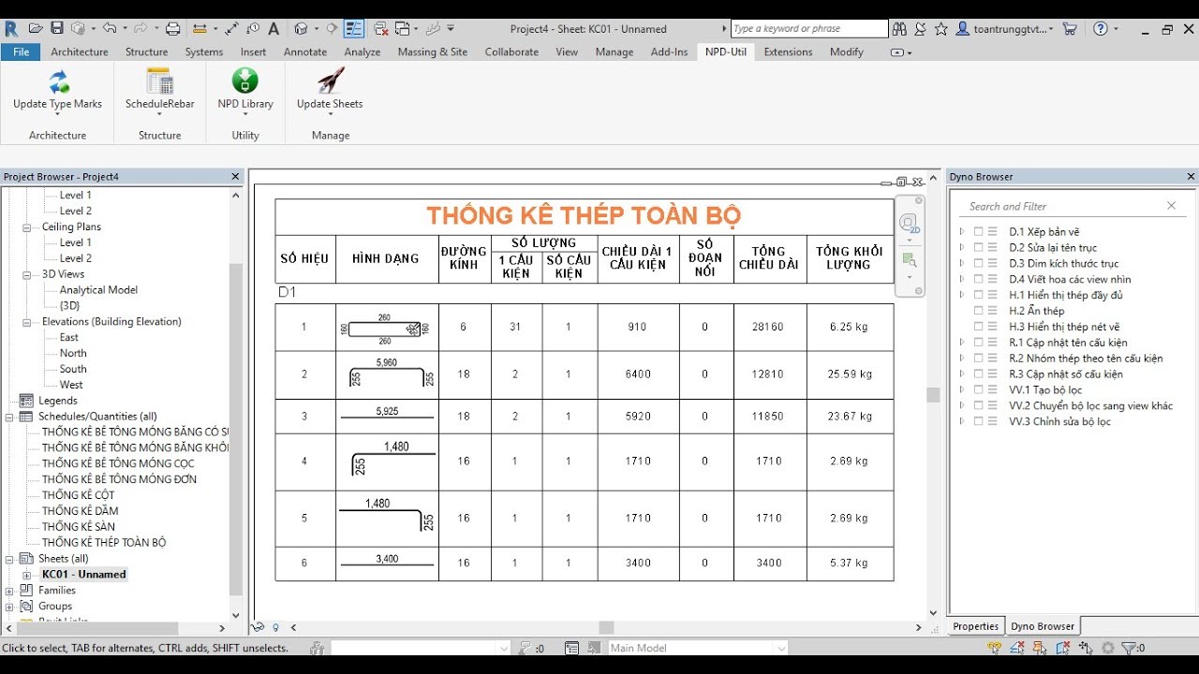Open the Default 3D View icon
The width and height of the screenshot is (1199, 674).
tap(301, 29)
